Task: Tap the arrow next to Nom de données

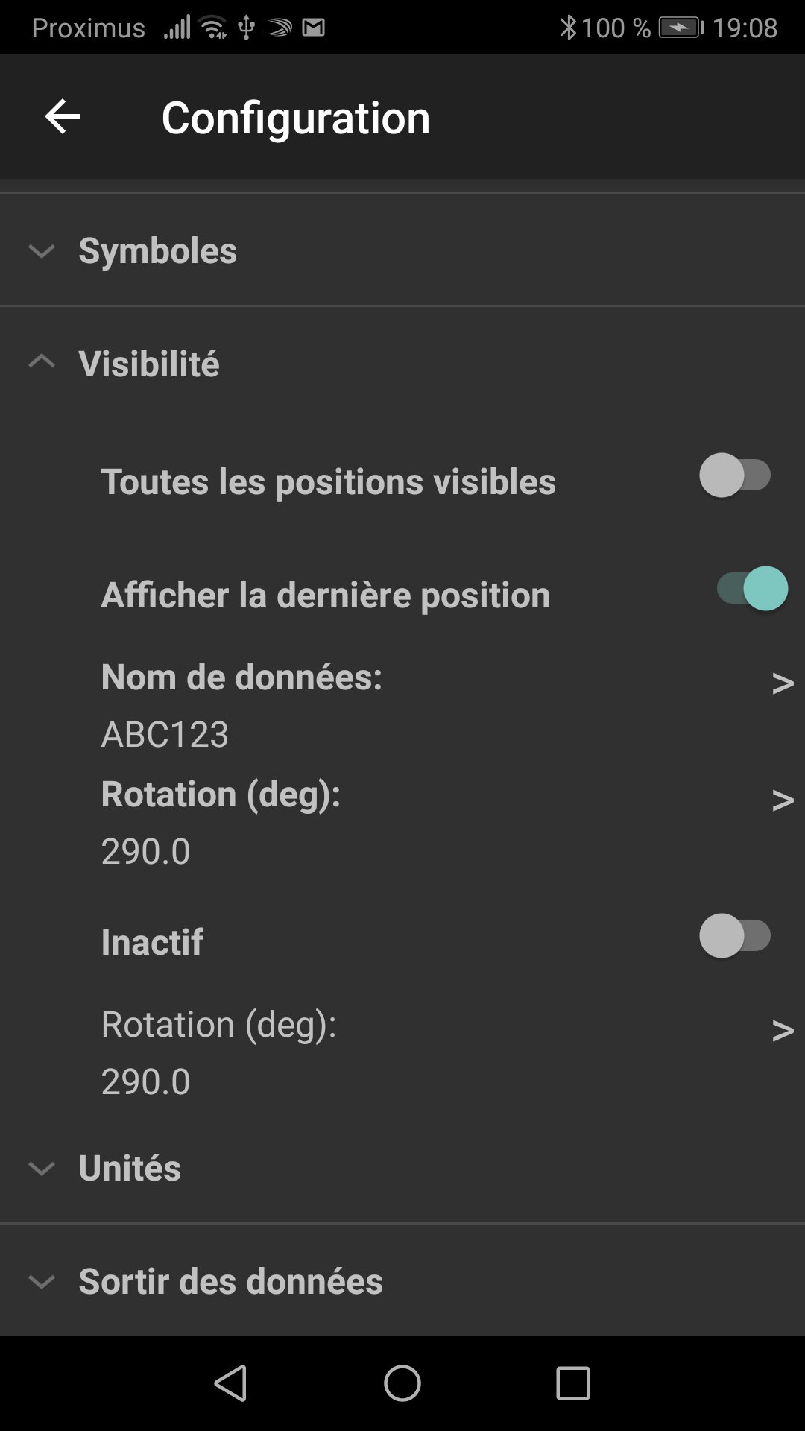Action: click(782, 683)
